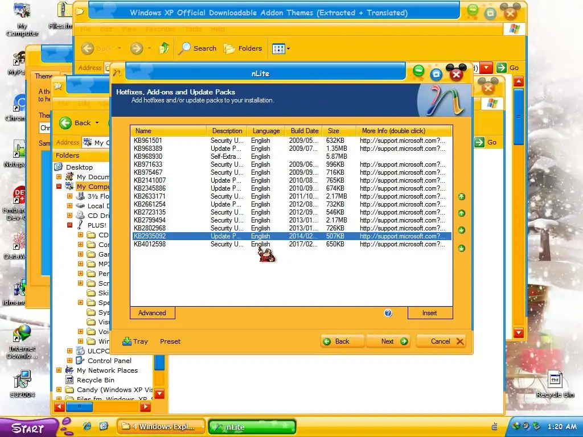Select Recycle Bin in the folders tree
This screenshot has height=437, width=583.
click(96, 380)
